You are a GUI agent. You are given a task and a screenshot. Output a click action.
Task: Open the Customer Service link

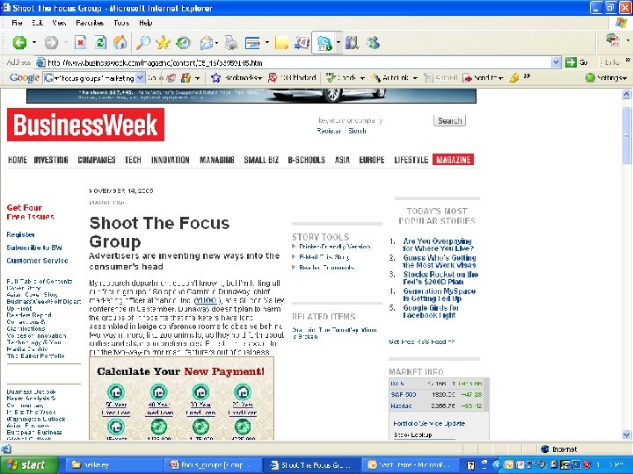click(37, 261)
